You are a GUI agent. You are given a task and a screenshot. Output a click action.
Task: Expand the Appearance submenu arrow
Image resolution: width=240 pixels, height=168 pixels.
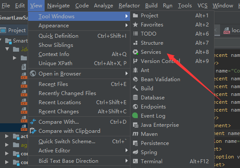pyautogui.click(x=126, y=25)
